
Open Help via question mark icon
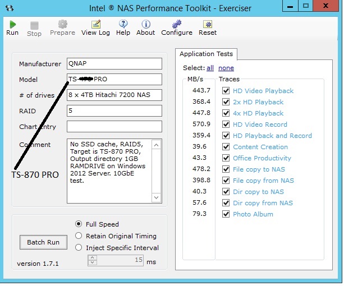pos(123,24)
